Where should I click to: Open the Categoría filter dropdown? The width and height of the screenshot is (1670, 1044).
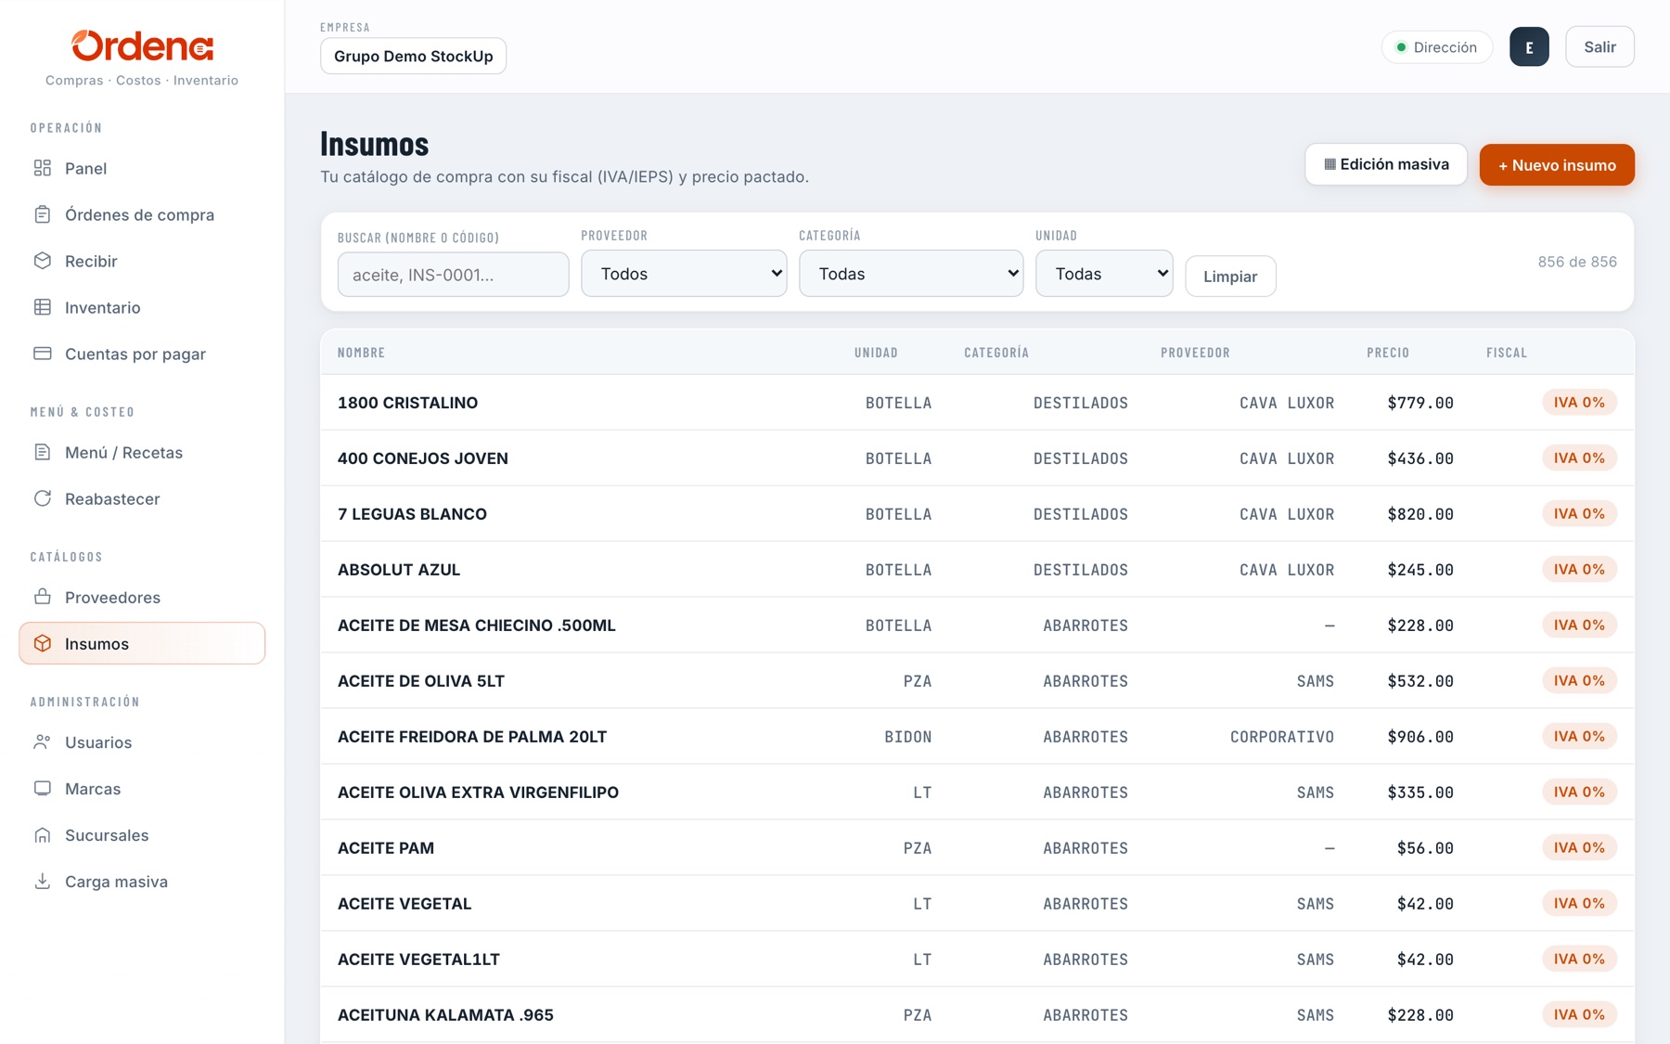[x=911, y=274]
